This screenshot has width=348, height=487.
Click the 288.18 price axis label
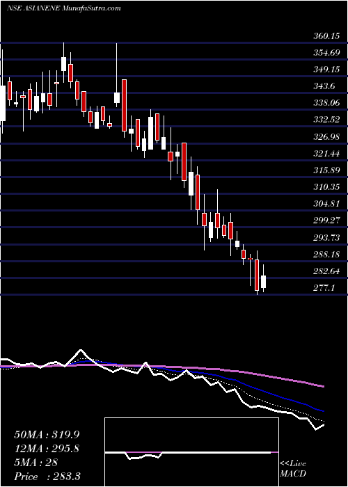click(326, 255)
